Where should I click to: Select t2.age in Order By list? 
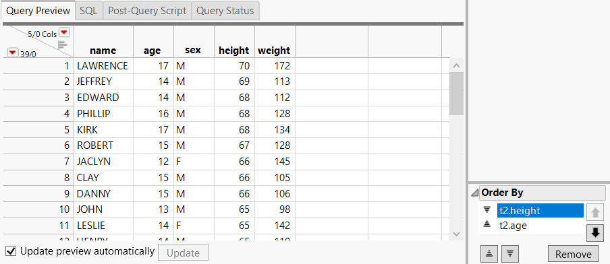(x=540, y=225)
